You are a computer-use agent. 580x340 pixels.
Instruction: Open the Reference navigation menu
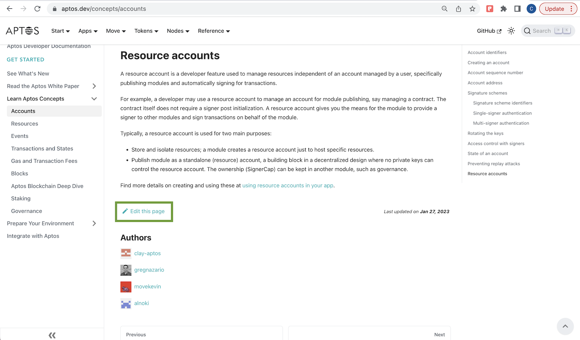tap(214, 31)
